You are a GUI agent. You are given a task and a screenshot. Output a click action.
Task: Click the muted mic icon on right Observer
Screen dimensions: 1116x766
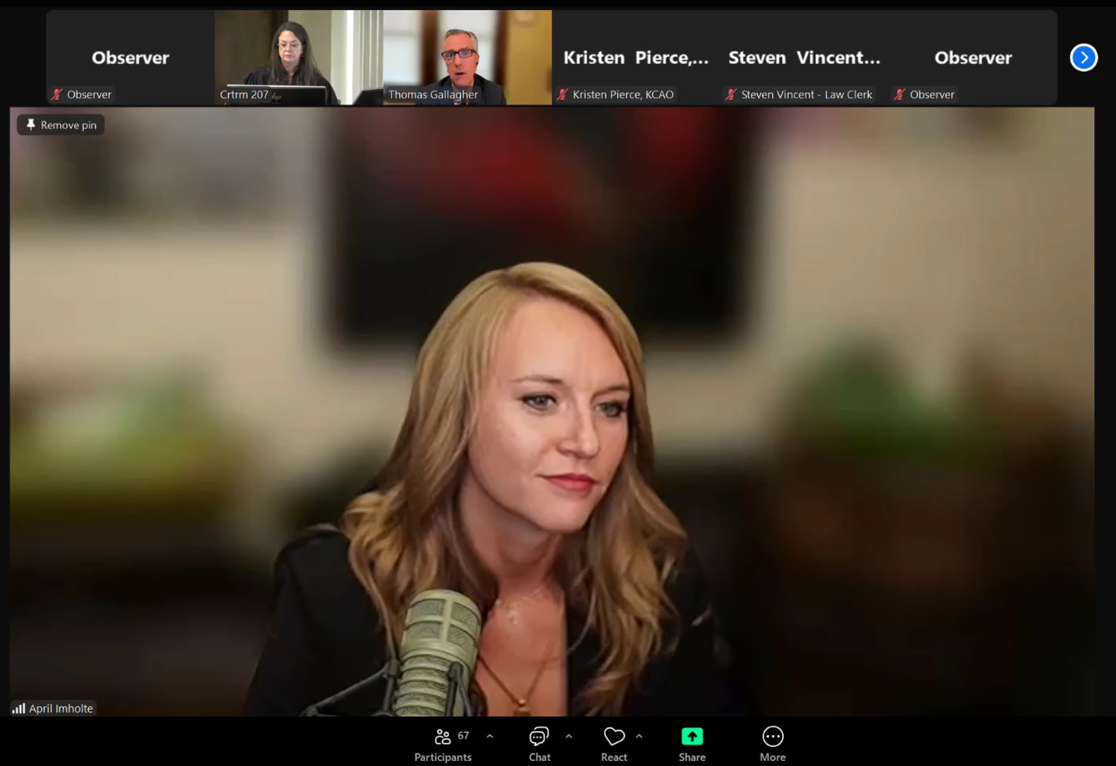point(899,95)
